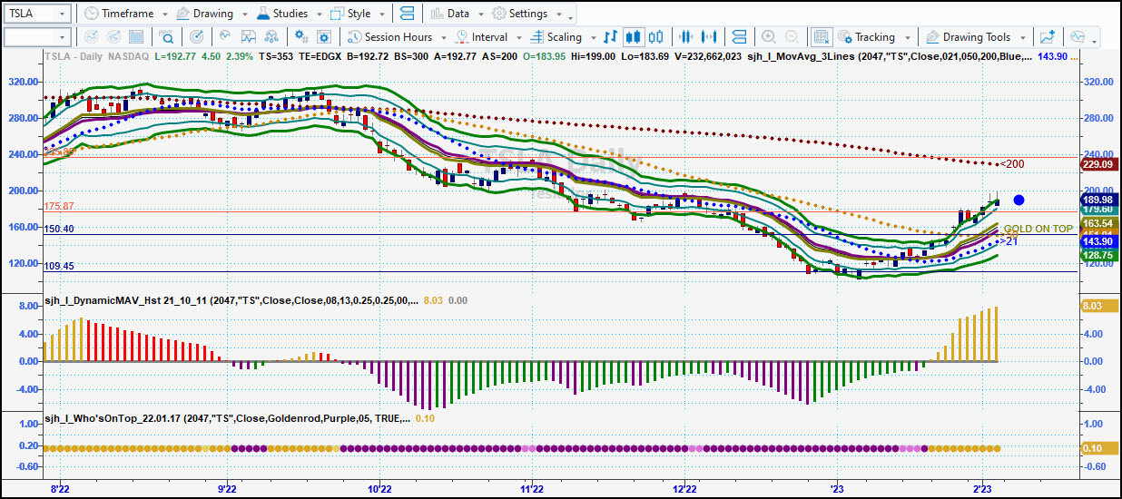The width and height of the screenshot is (1122, 499).
Task: Click the 163.54 gold price label
Action: [x=1097, y=222]
